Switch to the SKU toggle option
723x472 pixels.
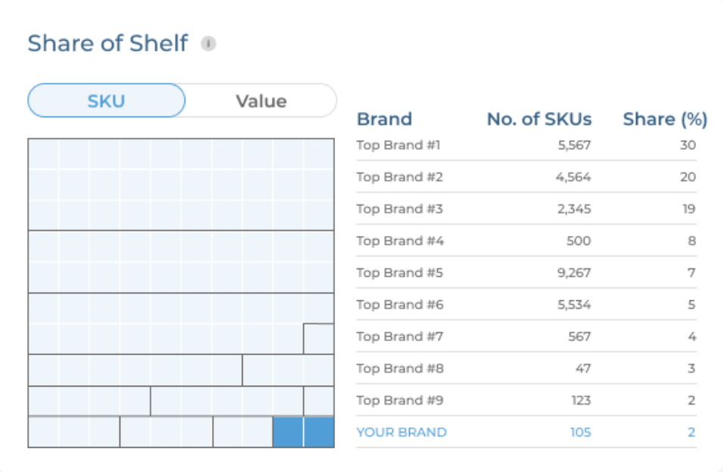pos(107,101)
